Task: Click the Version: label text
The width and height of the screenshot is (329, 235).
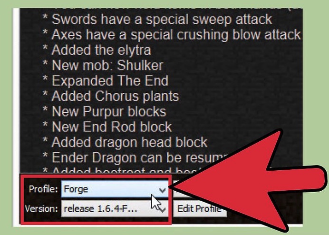Action: click(x=41, y=209)
